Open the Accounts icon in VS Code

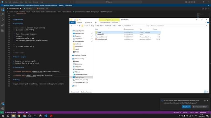(x=3, y=104)
